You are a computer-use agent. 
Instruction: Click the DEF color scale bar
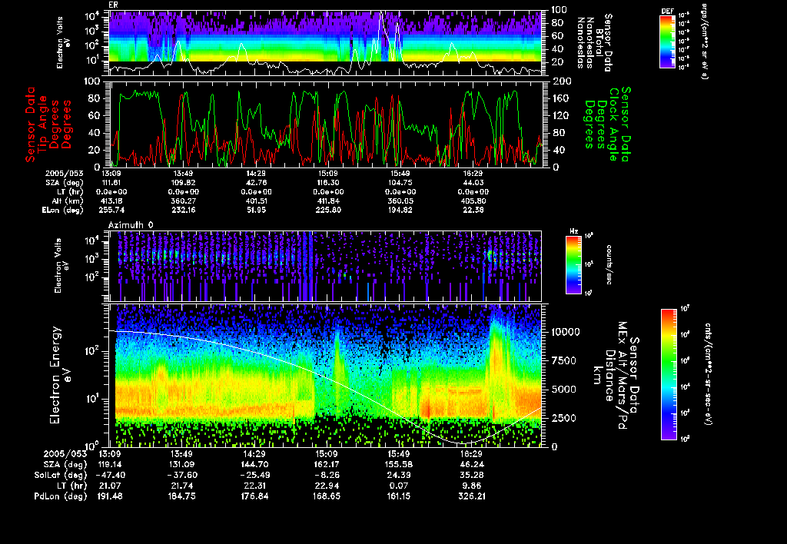pyautogui.click(x=667, y=41)
